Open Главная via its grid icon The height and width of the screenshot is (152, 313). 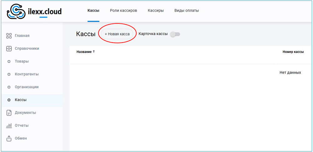(x=9, y=36)
